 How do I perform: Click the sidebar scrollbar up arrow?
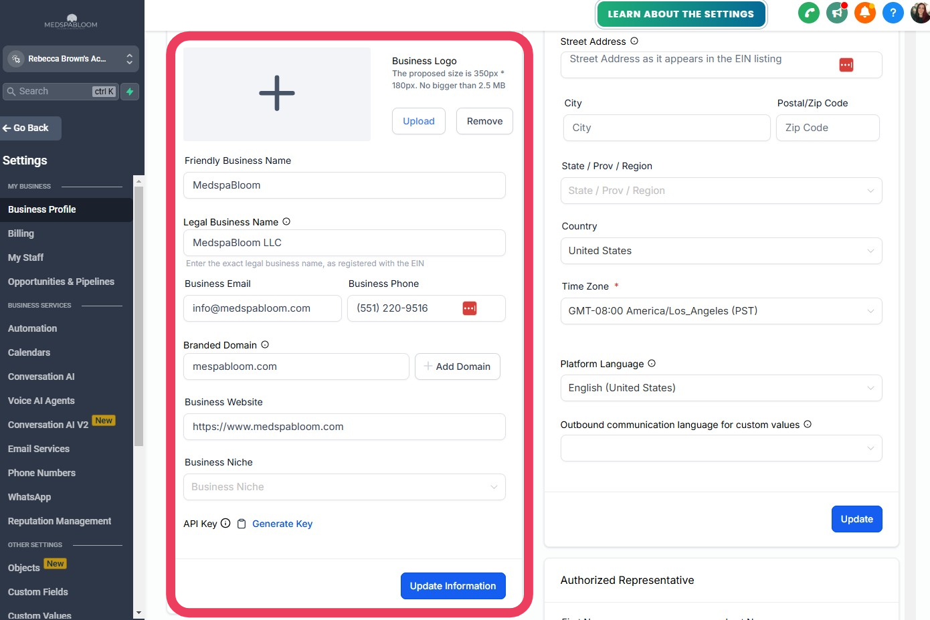[138, 181]
